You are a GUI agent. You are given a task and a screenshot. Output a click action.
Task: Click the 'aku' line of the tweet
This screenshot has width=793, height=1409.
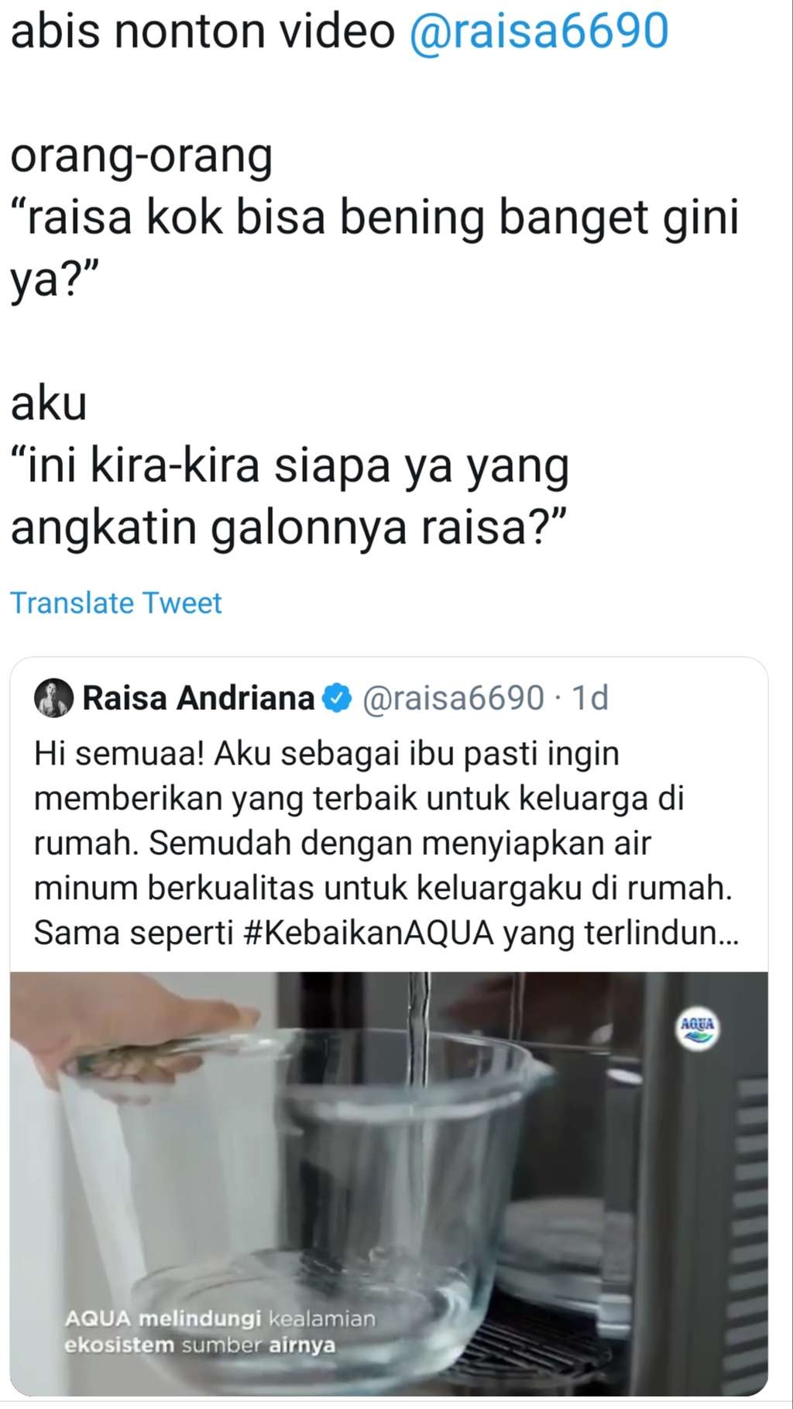[48, 404]
